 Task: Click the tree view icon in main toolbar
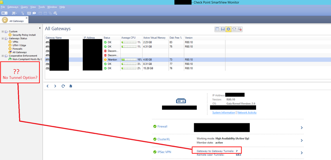(23, 13)
